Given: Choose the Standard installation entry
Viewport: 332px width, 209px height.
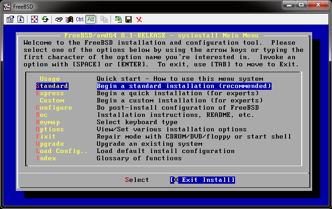Looking at the screenshot, I should (x=52, y=86).
